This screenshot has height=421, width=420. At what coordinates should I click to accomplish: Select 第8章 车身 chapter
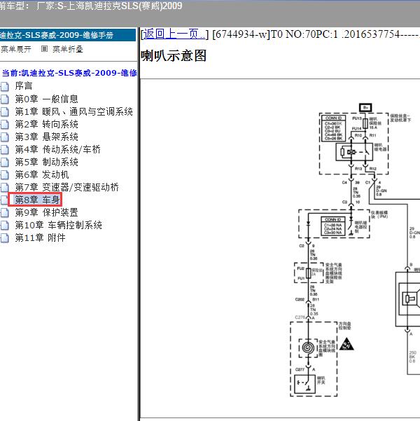37,200
